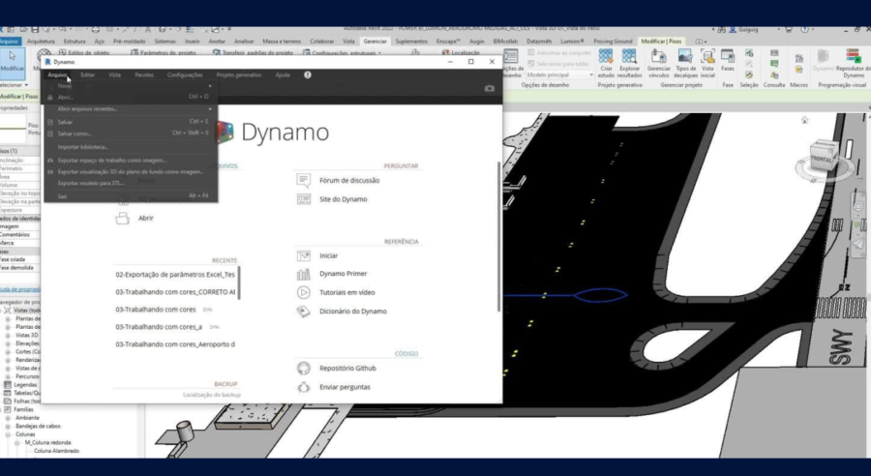
Task: Switch to Anotar ribbon tab in Revit
Action: pyautogui.click(x=217, y=42)
